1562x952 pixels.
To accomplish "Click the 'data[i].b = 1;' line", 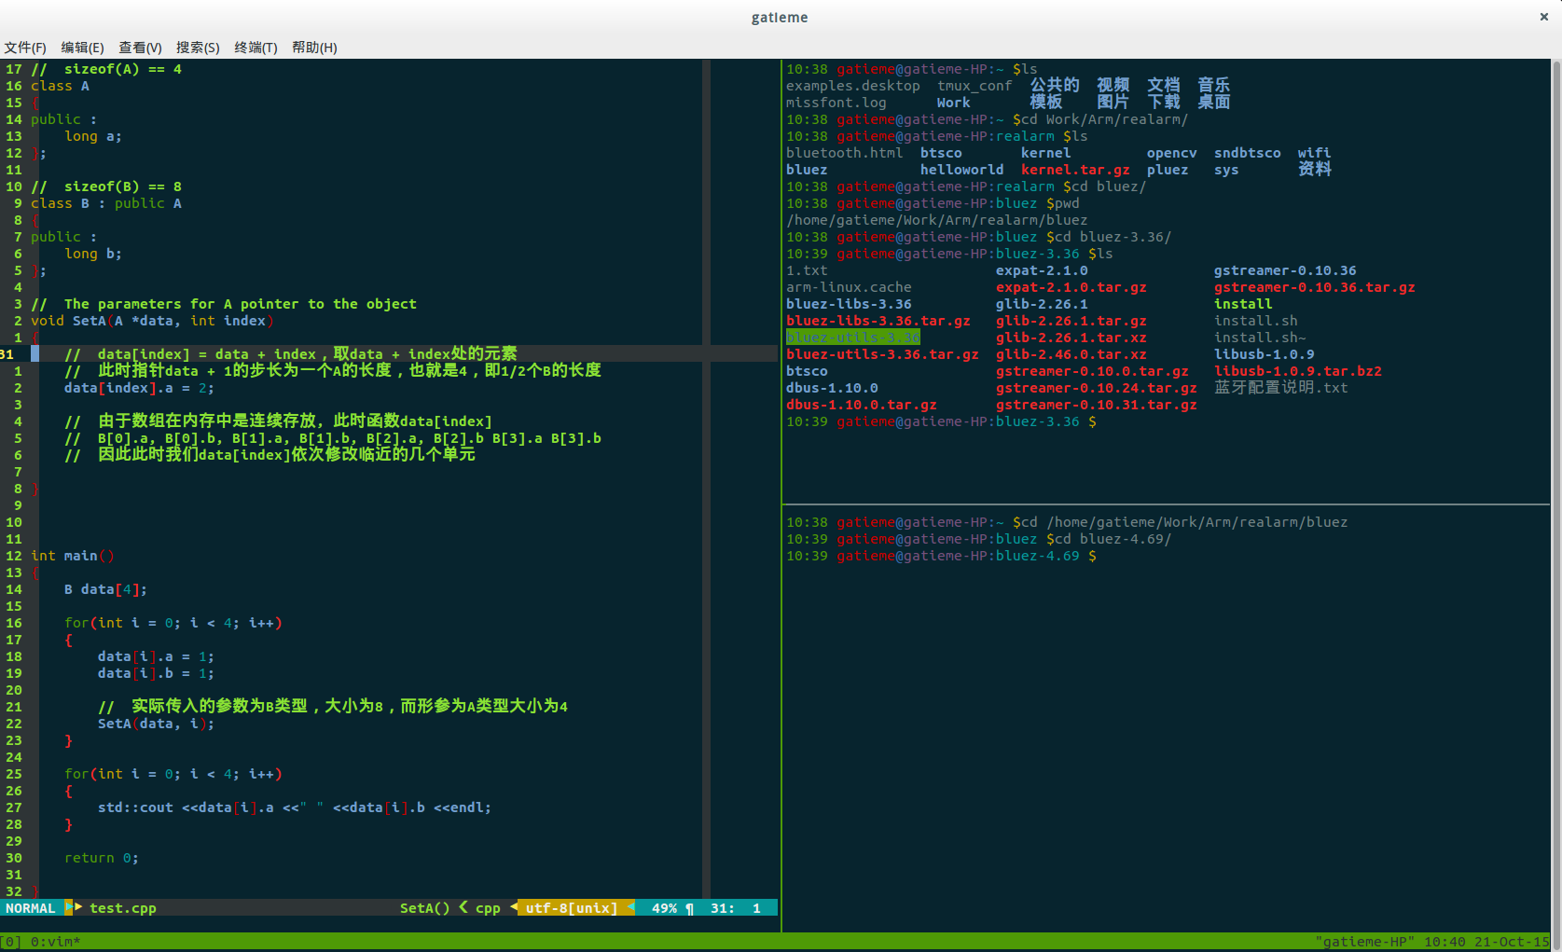I will pyautogui.click(x=156, y=673).
